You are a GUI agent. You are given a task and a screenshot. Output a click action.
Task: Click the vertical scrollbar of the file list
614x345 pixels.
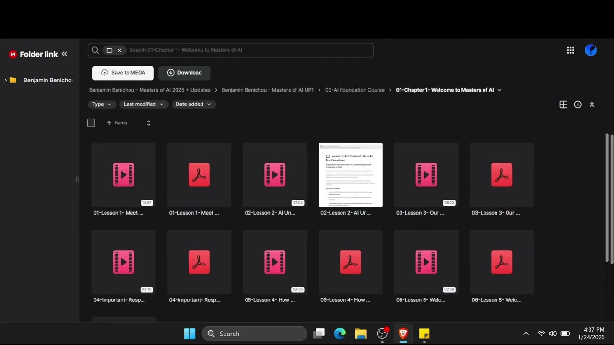[x=607, y=198]
